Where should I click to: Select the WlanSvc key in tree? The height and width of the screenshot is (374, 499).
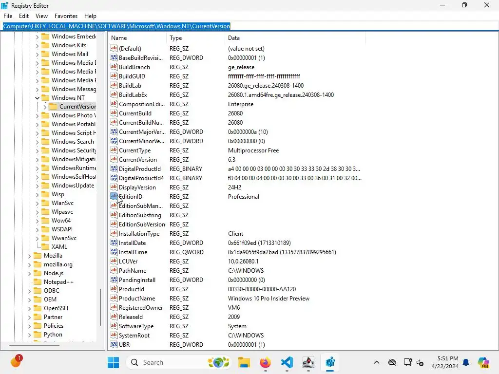62,203
